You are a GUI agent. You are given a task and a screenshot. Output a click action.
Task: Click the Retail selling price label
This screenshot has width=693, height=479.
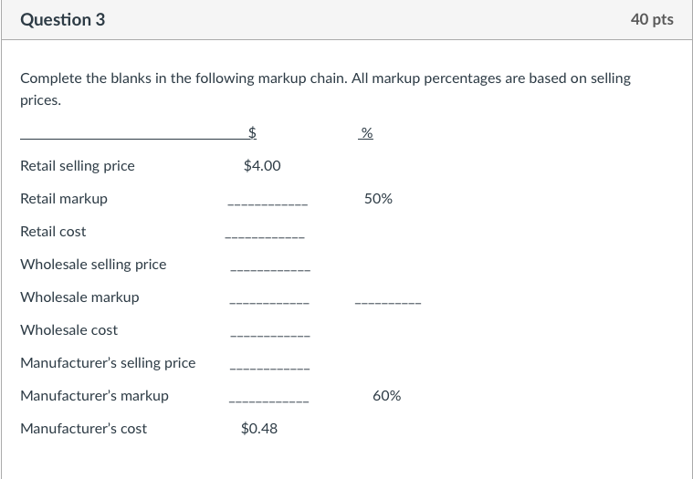[x=78, y=166]
